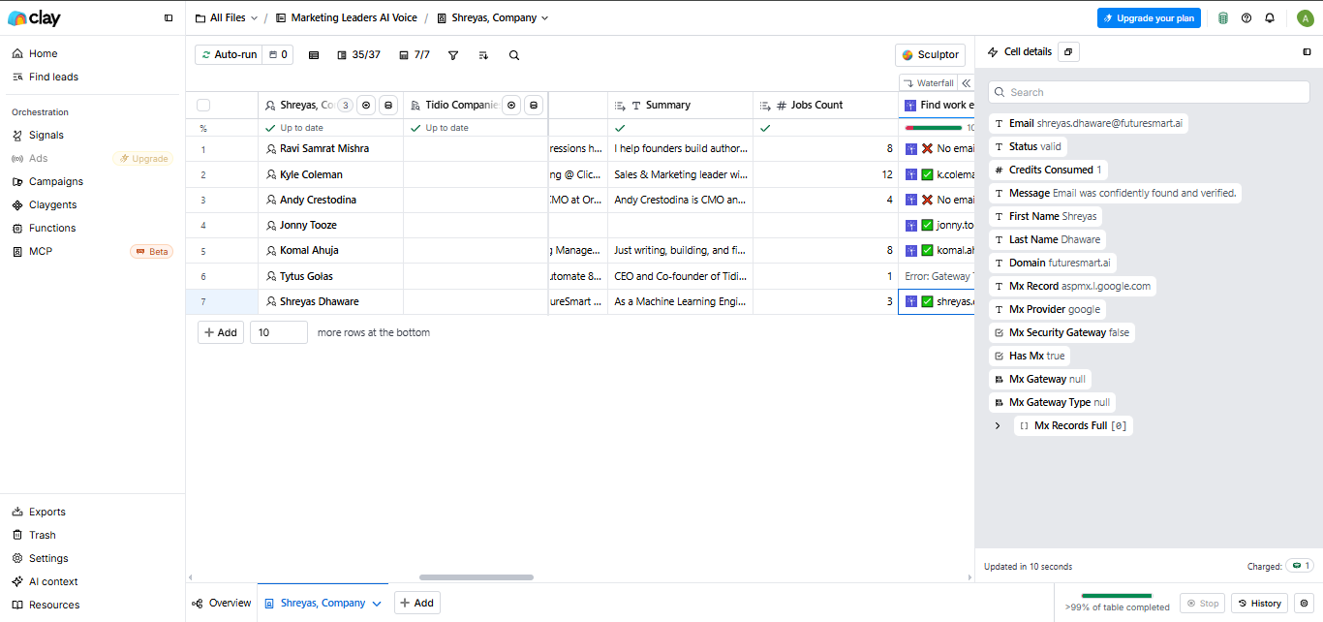Open MCP Beta in the sidebar
The width and height of the screenshot is (1323, 622).
pyautogui.click(x=92, y=251)
